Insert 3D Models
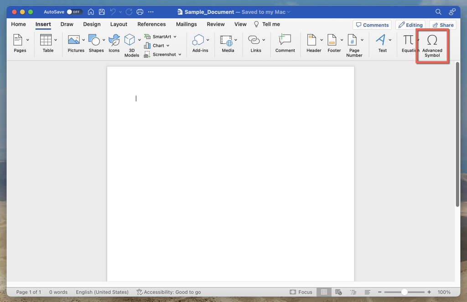Image resolution: width=467 pixels, height=302 pixels. click(132, 46)
